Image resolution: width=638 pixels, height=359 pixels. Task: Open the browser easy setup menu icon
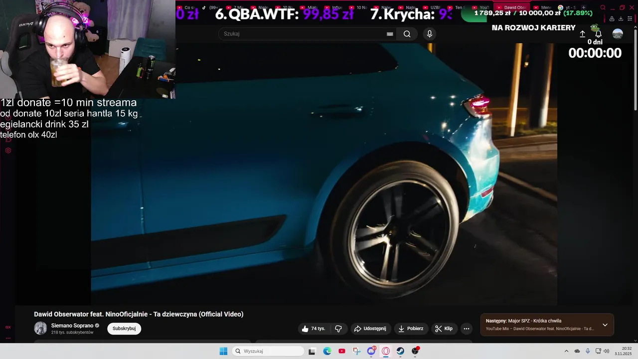[630, 18]
